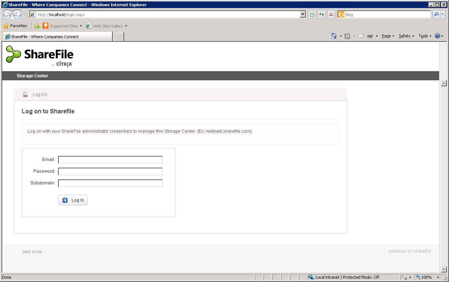The height and width of the screenshot is (282, 449).
Task: Click the Log On padlock icon
Action: click(x=25, y=95)
